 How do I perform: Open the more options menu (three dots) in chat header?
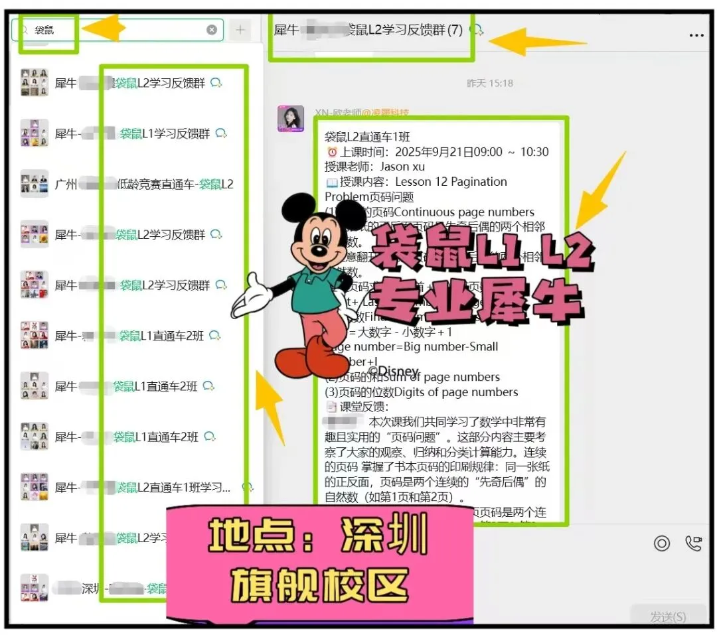click(x=696, y=35)
